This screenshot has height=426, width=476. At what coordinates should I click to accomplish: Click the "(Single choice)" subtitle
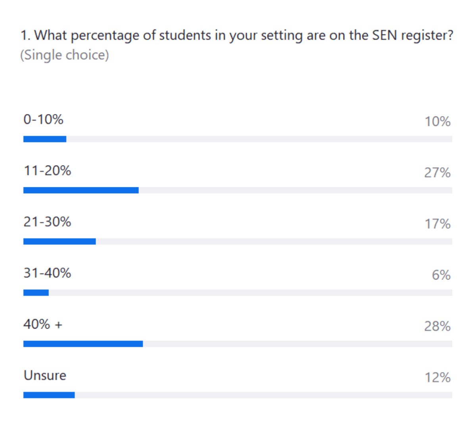64,55
